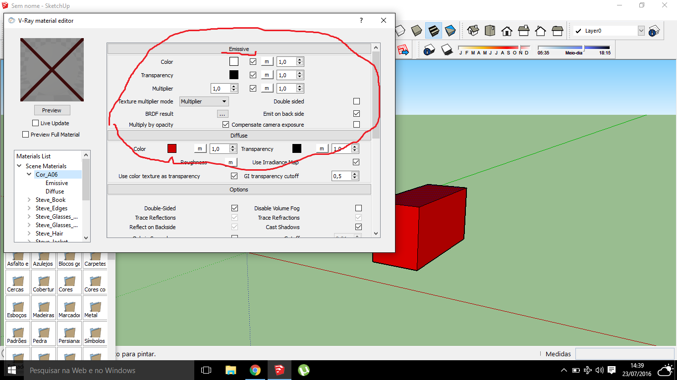
Task: Choose the Iso camera view house icon
Action: click(x=473, y=31)
